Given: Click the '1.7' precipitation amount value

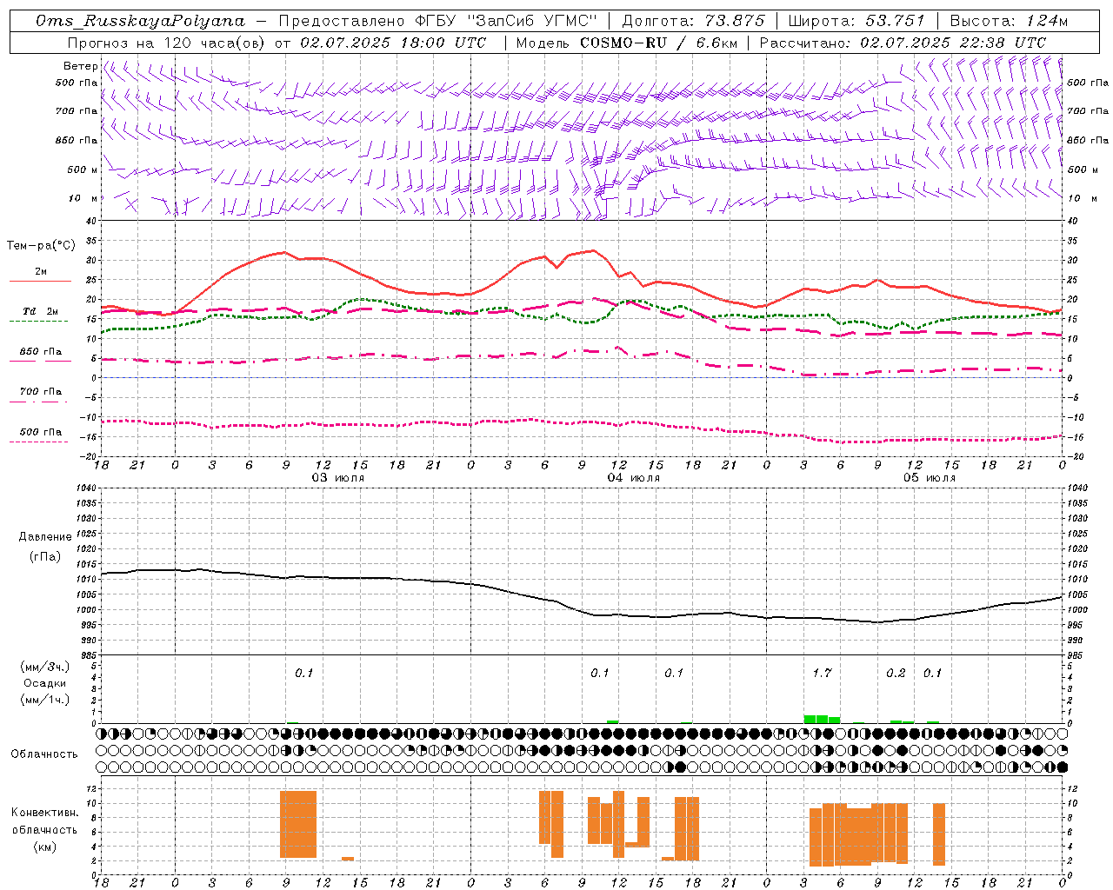Looking at the screenshot, I should click(822, 673).
